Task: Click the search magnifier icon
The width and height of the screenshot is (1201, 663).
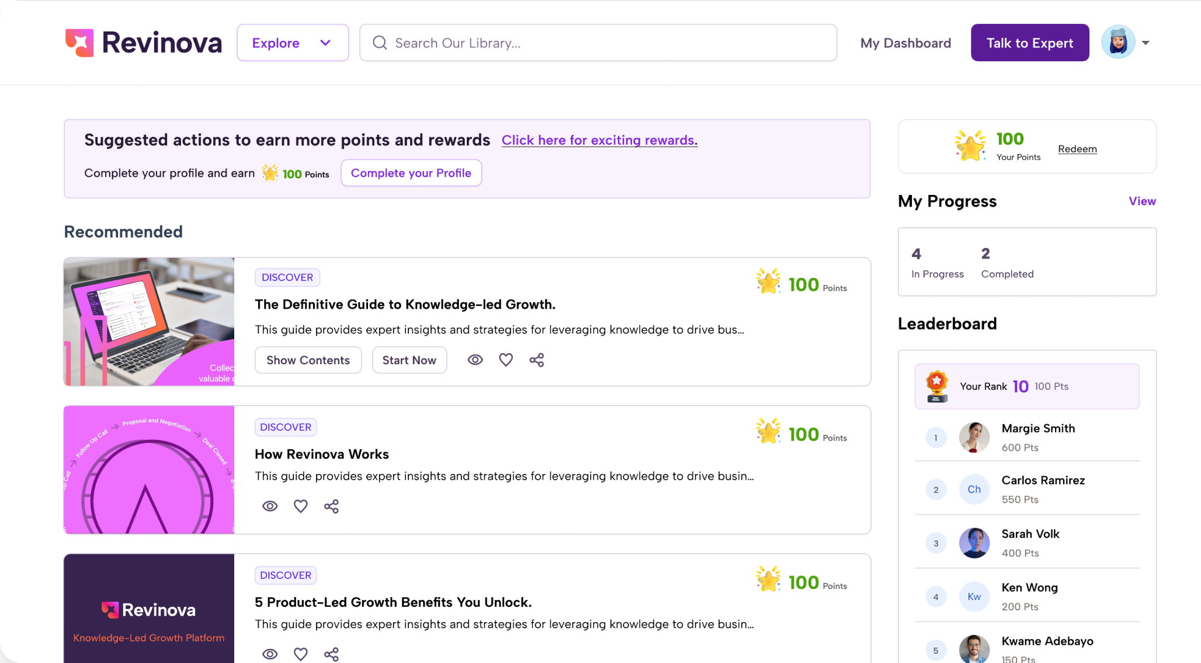Action: (380, 43)
